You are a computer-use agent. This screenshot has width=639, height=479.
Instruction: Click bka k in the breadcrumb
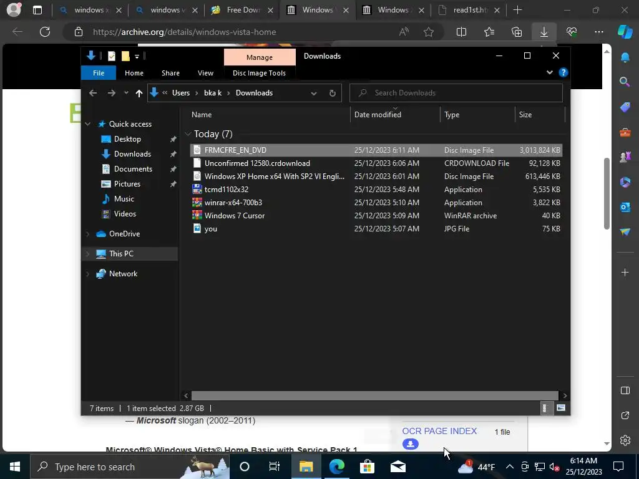(x=213, y=93)
